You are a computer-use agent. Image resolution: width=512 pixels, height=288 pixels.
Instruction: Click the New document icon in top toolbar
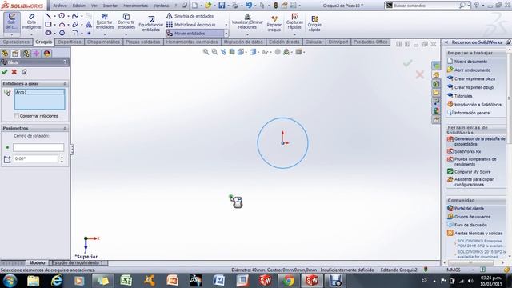coord(194,6)
